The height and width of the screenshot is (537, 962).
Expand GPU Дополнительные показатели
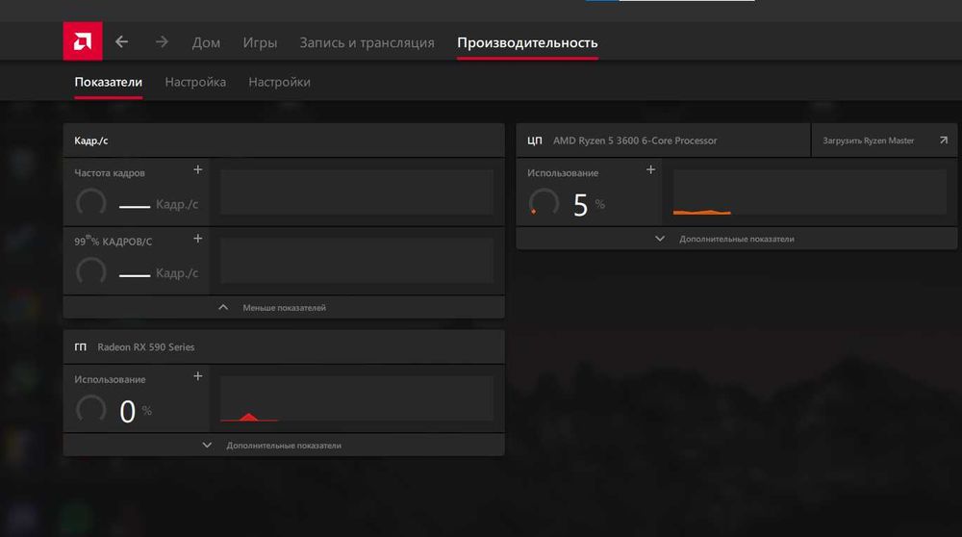click(x=284, y=446)
